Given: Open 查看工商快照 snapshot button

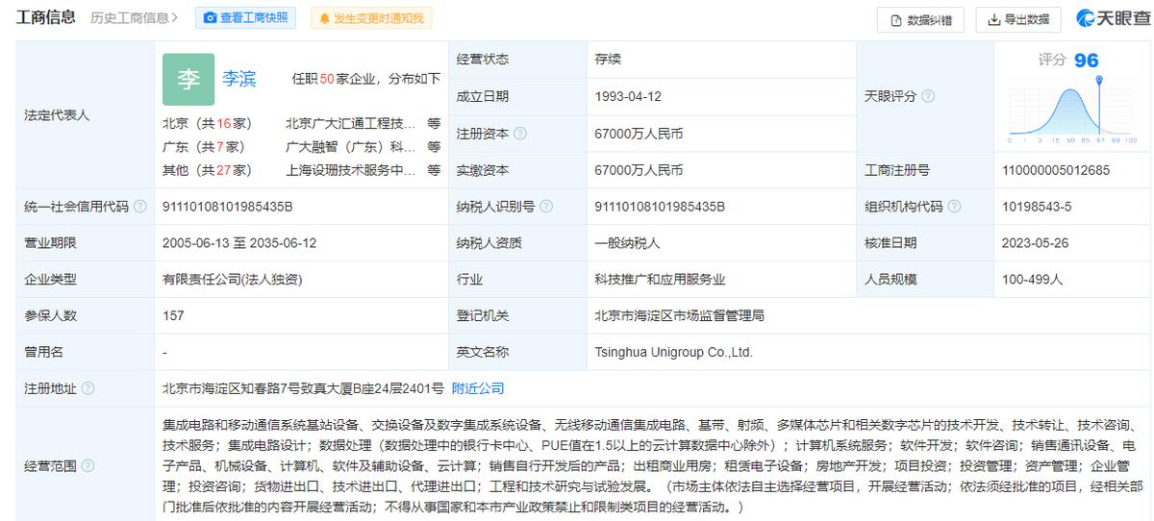Looking at the screenshot, I should [x=246, y=18].
